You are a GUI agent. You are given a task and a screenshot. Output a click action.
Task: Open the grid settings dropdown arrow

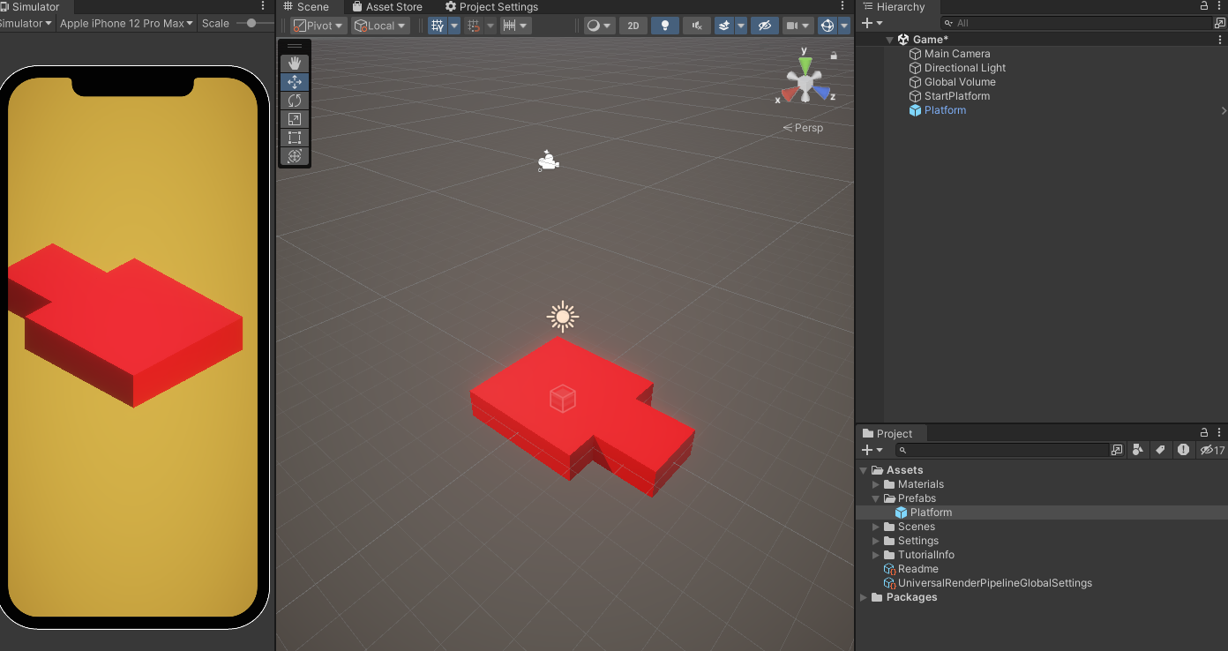[x=454, y=26]
